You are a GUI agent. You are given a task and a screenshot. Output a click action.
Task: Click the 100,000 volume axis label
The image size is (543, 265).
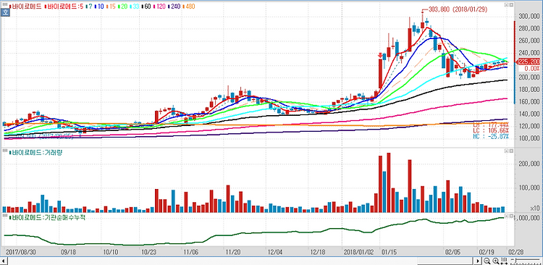coord(529,188)
